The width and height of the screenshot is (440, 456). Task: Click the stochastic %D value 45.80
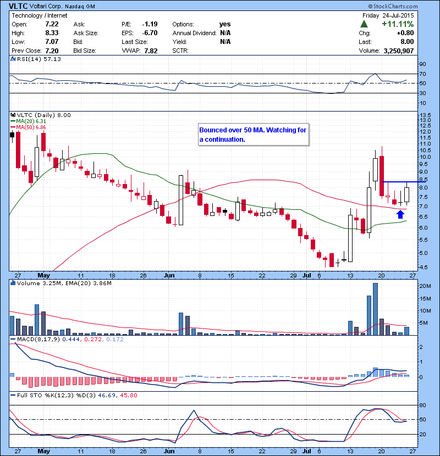(128, 395)
